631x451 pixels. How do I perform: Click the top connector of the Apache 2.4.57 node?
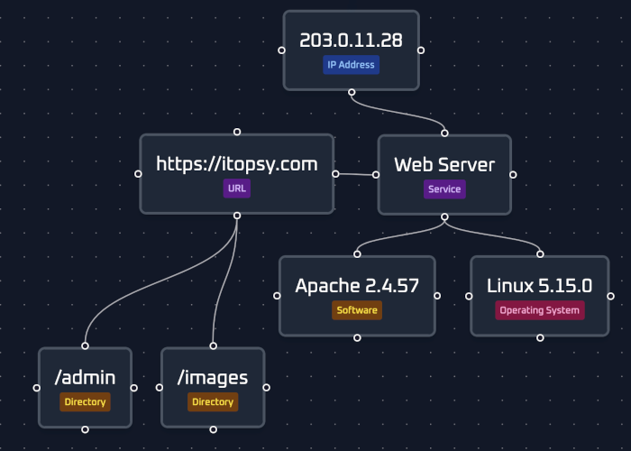click(x=357, y=254)
